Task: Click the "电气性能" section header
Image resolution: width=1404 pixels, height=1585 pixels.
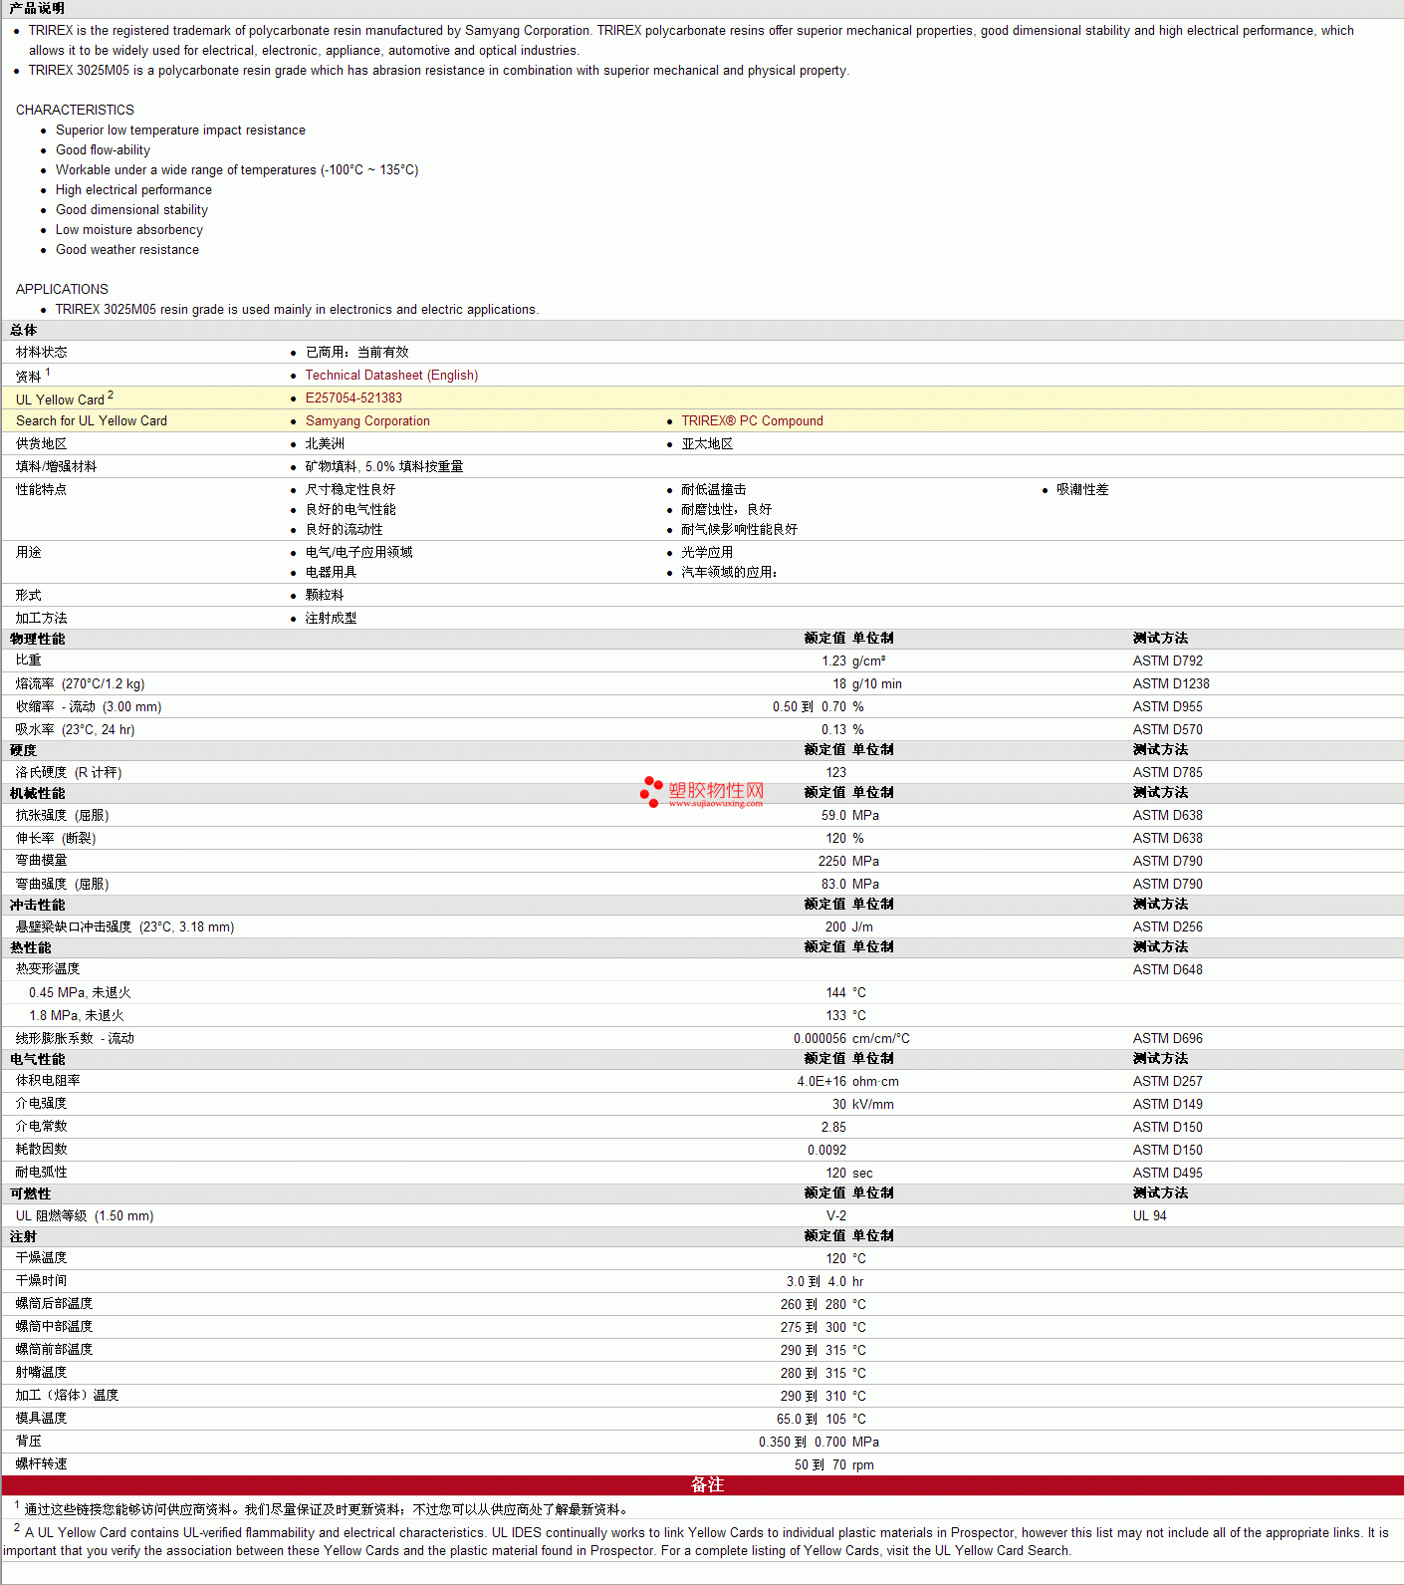Action: (x=37, y=1060)
